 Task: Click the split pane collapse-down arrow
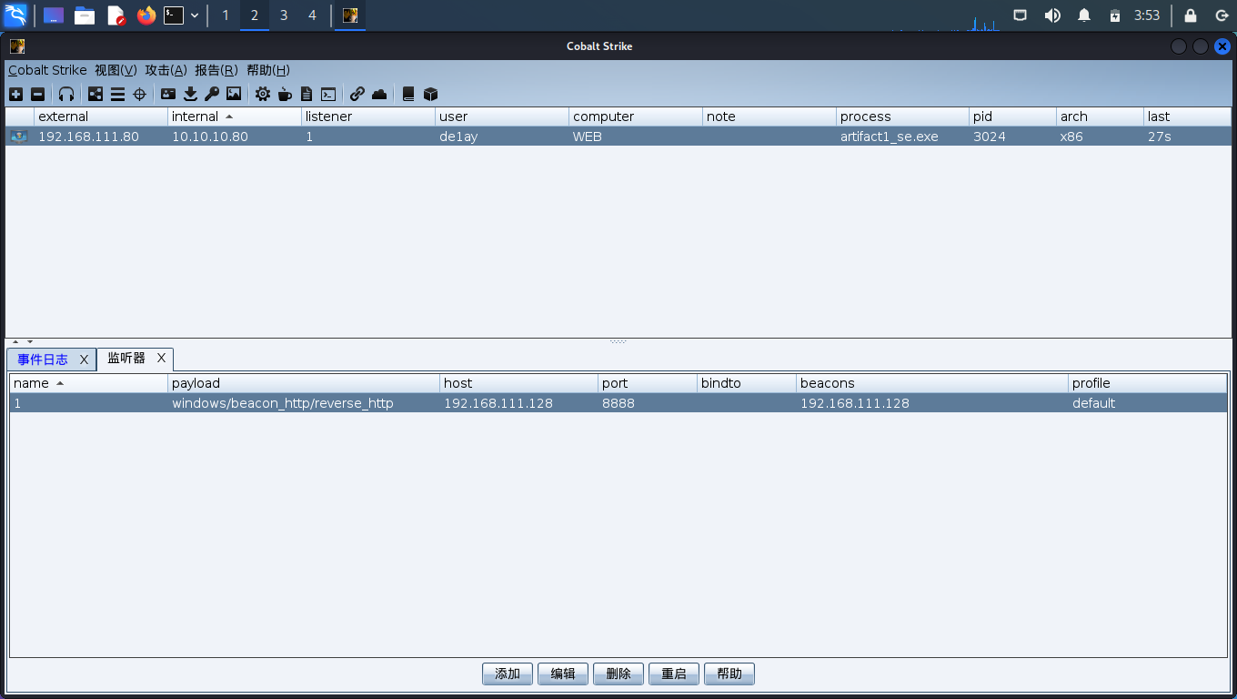pyautogui.click(x=30, y=342)
